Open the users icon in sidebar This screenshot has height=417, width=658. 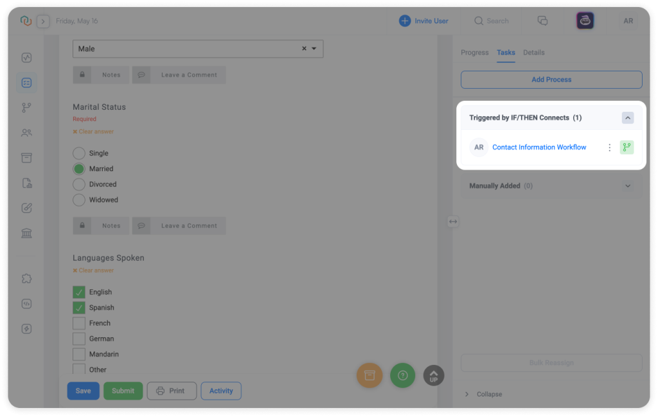(26, 133)
